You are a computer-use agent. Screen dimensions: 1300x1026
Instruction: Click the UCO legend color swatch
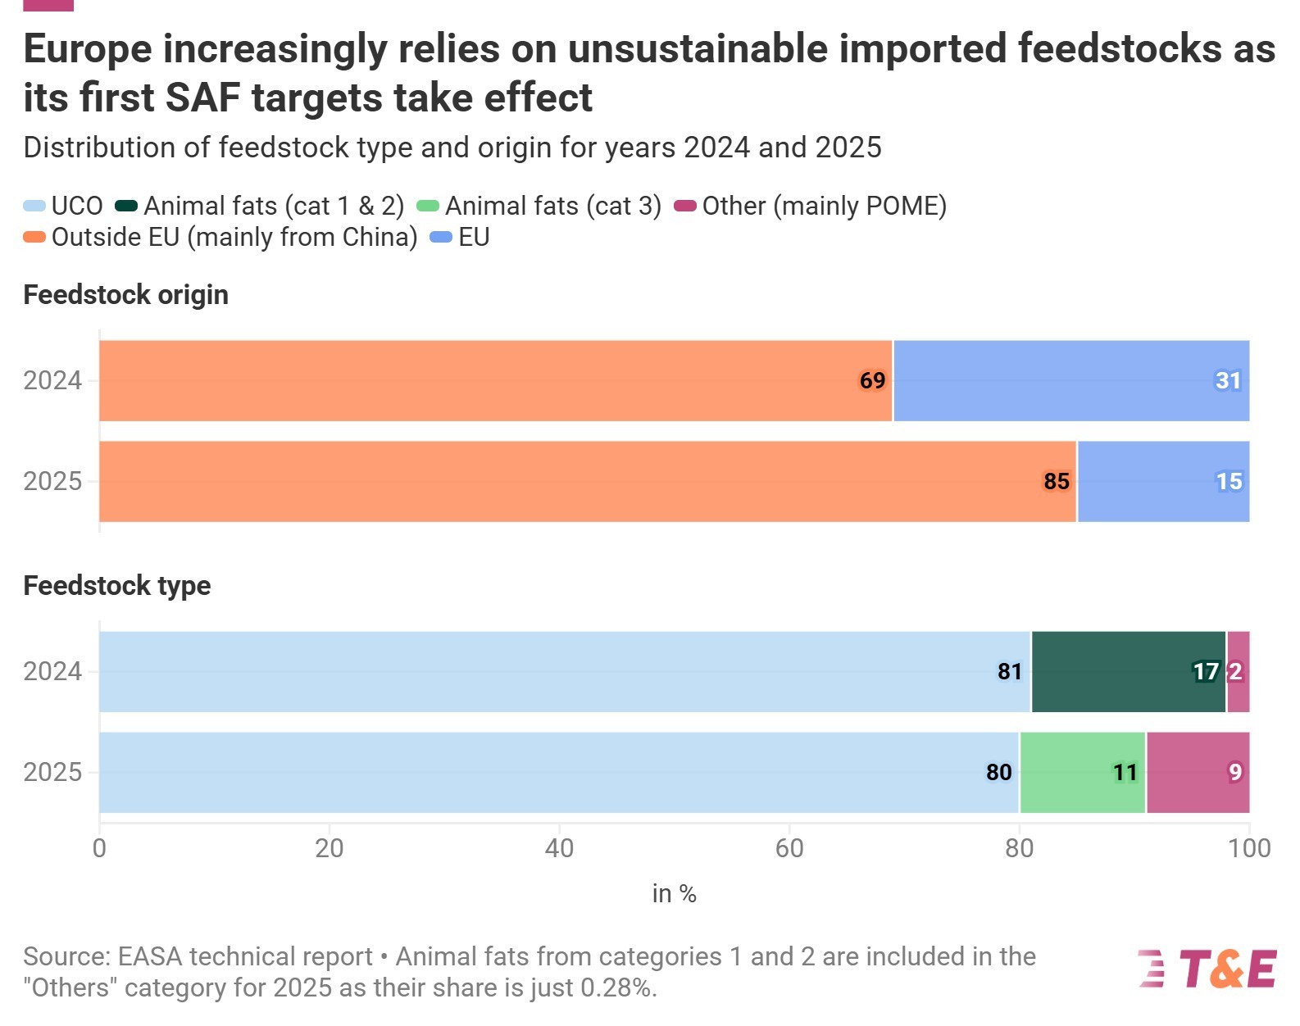coord(34,206)
